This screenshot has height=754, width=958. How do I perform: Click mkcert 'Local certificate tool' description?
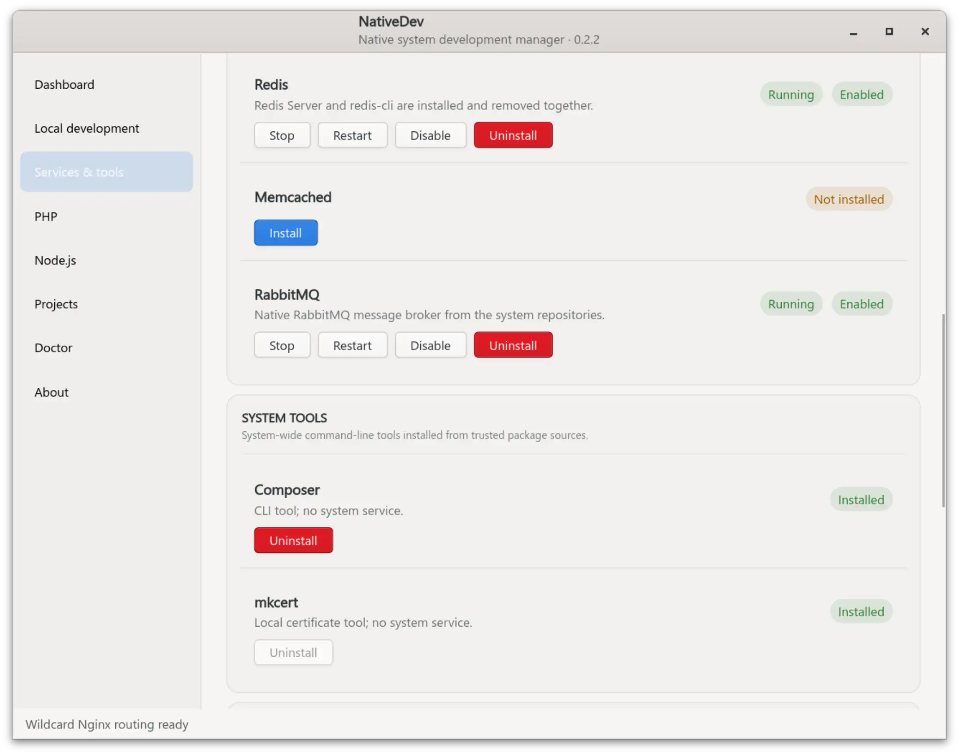tap(363, 623)
